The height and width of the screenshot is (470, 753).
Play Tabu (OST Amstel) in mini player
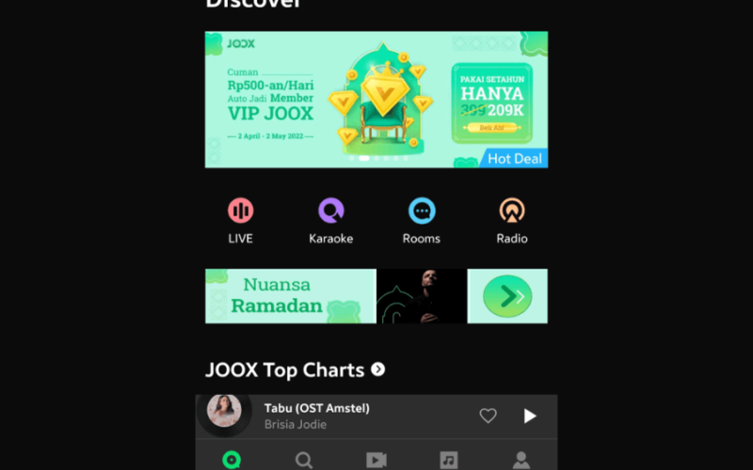point(530,415)
